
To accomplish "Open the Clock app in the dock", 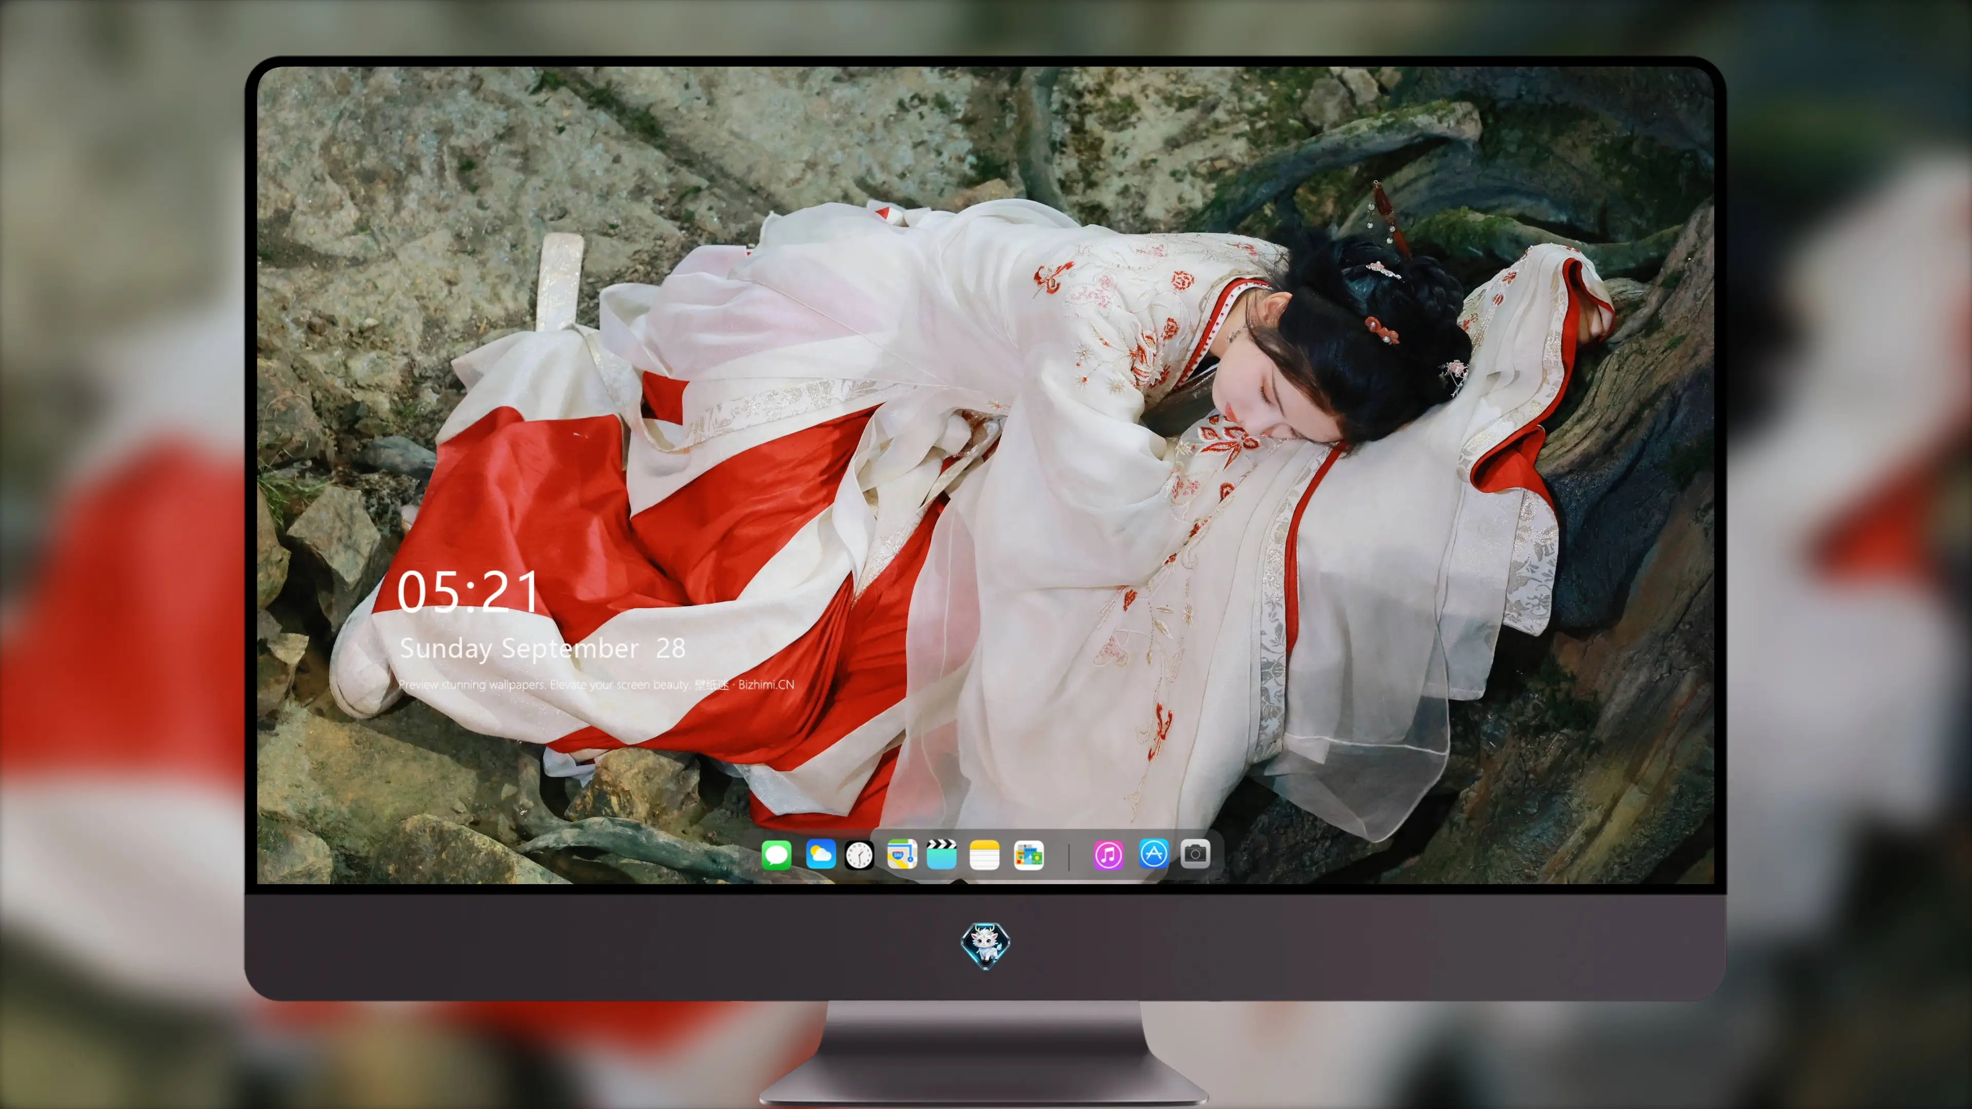I will (859, 855).
